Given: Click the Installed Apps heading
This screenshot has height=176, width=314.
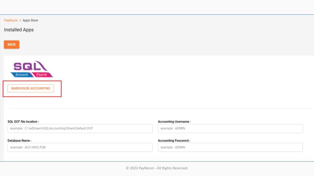Looking at the screenshot, I should (x=19, y=30).
